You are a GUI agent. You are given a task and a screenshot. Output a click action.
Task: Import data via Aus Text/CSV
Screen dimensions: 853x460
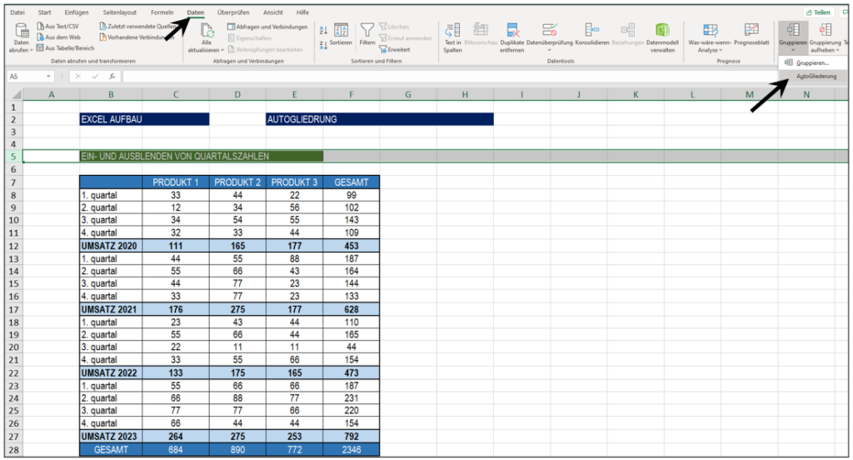(x=57, y=26)
